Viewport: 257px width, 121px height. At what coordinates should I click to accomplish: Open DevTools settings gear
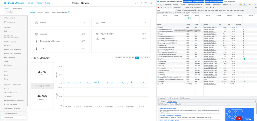(250, 5)
